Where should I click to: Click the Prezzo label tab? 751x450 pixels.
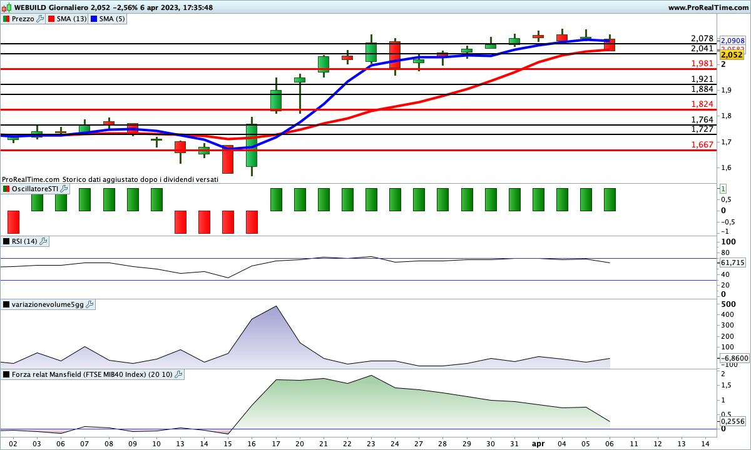(23, 19)
